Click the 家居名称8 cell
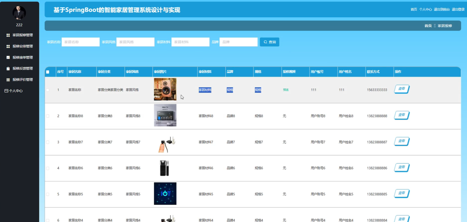467x222 pixels. [76, 116]
